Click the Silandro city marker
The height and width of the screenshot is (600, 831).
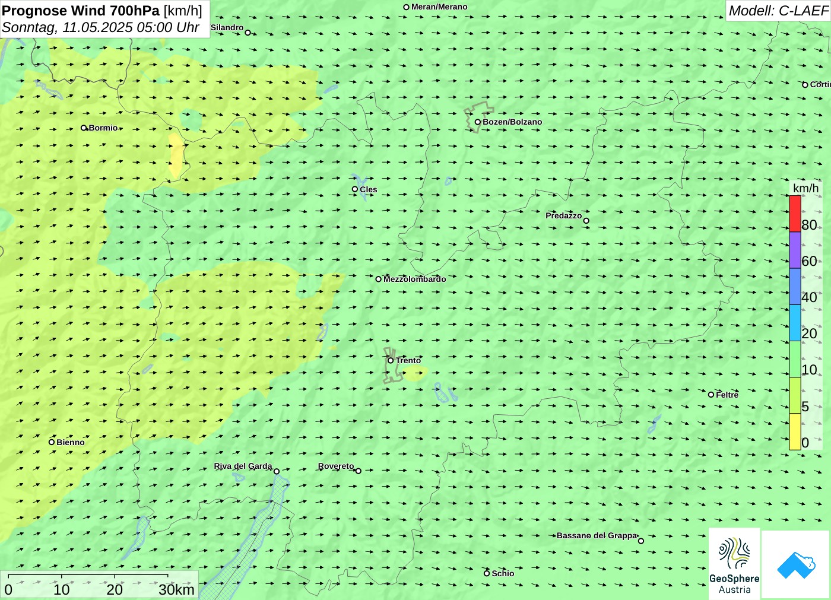248,33
